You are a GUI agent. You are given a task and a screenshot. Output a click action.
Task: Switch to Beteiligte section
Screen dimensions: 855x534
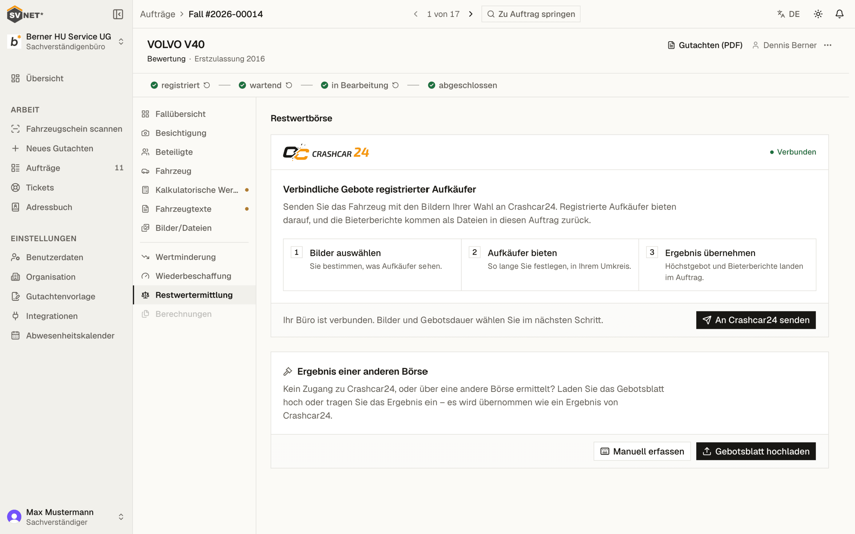[194, 152]
